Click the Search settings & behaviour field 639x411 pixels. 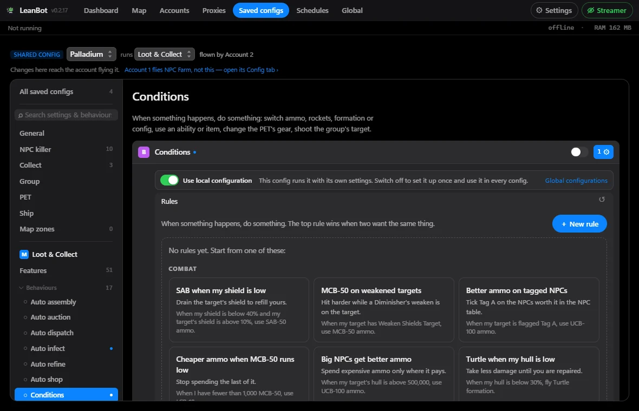tap(66, 115)
